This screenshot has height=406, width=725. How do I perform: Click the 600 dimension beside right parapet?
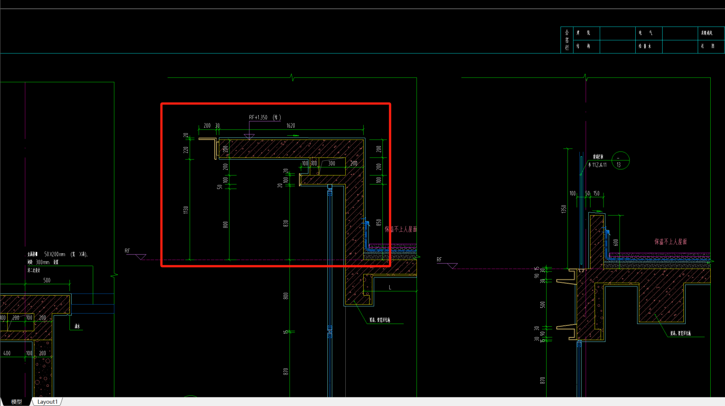616,242
